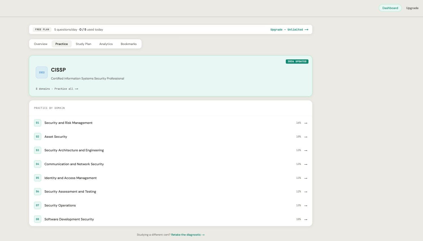423x241 pixels.
Task: Click the CISSP heading
Action: 58,70
